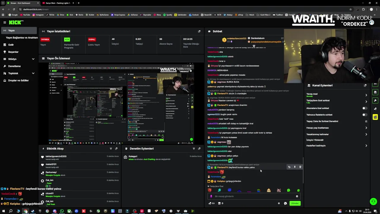Click taklaciguvercin5203 in activity feed
The width and height of the screenshot is (380, 214).
pyautogui.click(x=56, y=156)
